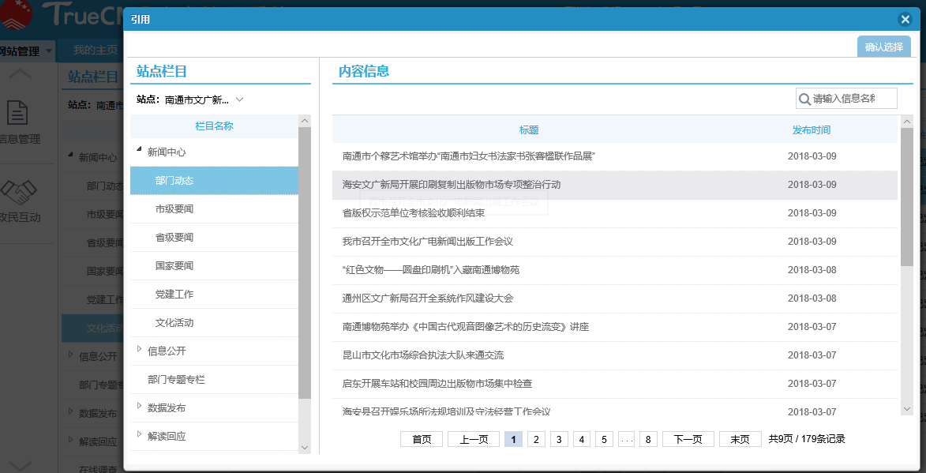Sort by the 标题 column header
This screenshot has height=473, width=926.
pyautogui.click(x=529, y=130)
